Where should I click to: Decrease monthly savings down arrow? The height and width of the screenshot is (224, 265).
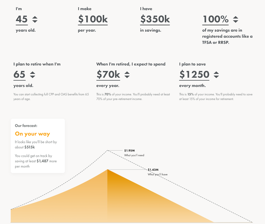(216, 77)
